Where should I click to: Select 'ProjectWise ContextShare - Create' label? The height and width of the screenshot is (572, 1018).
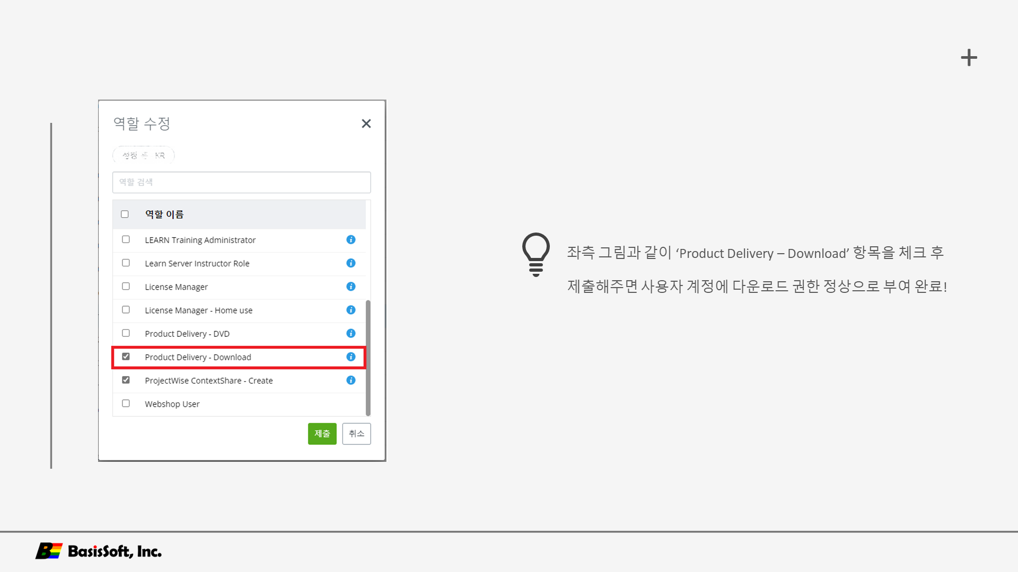pyautogui.click(x=208, y=381)
